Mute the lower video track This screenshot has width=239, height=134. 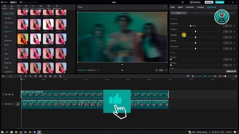tap(12, 104)
